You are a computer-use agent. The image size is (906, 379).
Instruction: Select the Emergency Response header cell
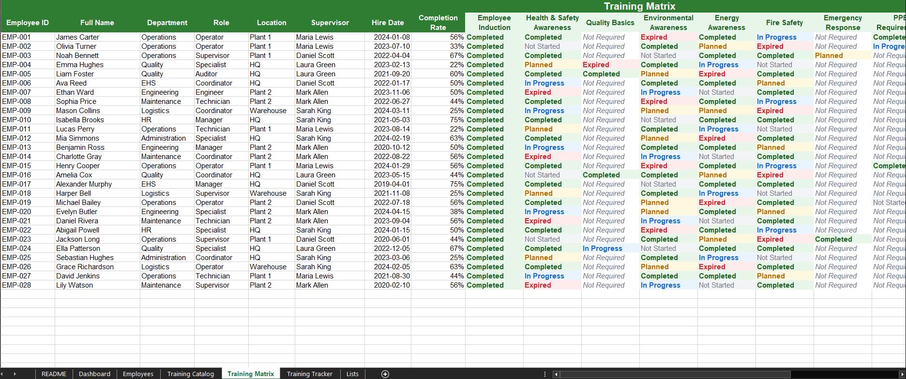843,23
